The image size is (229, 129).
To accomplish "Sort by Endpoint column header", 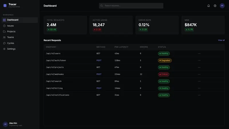I will (51, 47).
